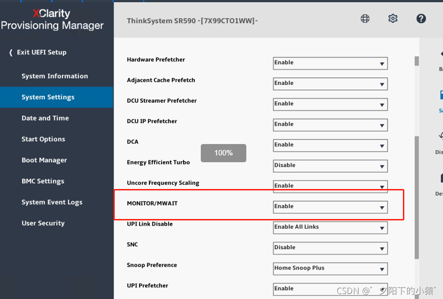The image size is (443, 299).
Task: Expand the DCA dropdown
Action: click(x=330, y=145)
